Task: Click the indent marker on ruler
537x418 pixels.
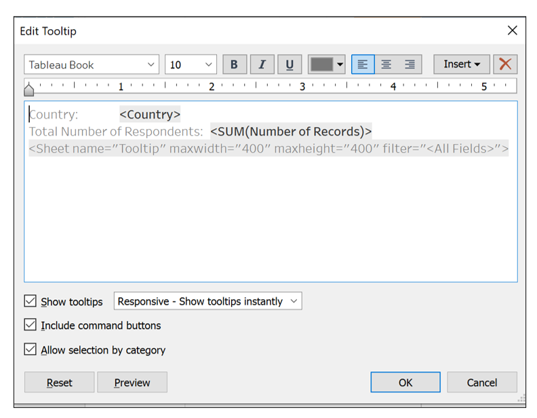Action: tap(29, 89)
